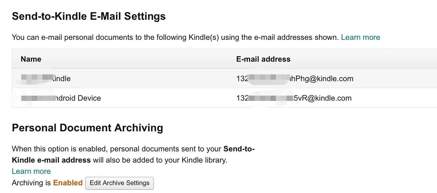Screen dimensions: 437x193
Task: Click the bold "Kindle e-mail address" text
Action: tap(51, 160)
